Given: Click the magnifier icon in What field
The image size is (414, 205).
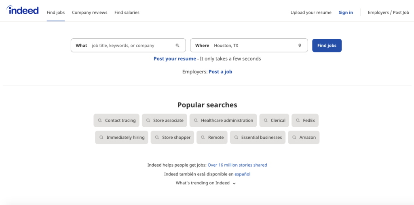Looking at the screenshot, I should click(177, 46).
